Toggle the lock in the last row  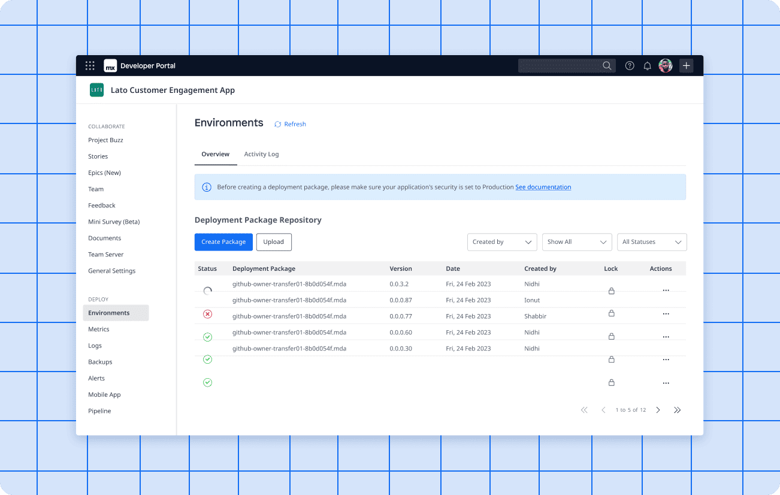click(x=611, y=382)
